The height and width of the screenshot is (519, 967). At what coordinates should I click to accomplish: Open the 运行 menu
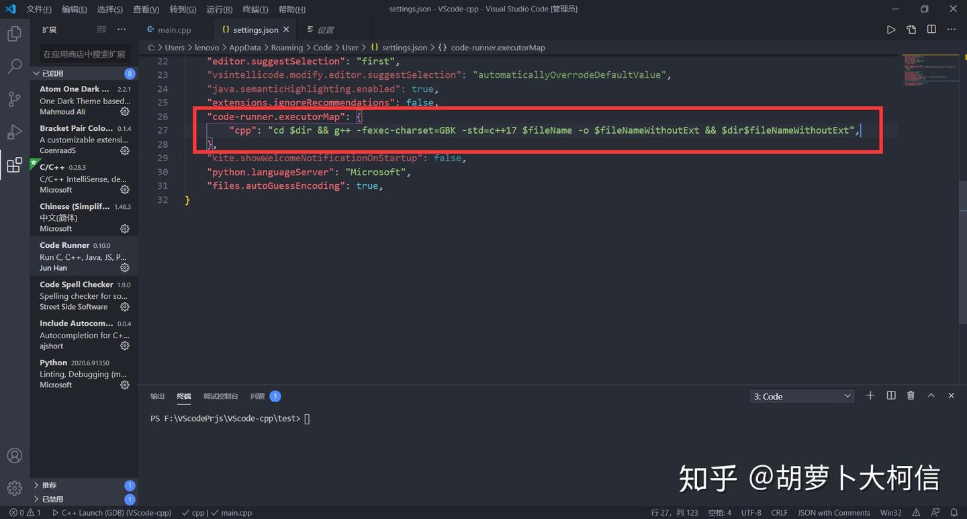tap(219, 9)
